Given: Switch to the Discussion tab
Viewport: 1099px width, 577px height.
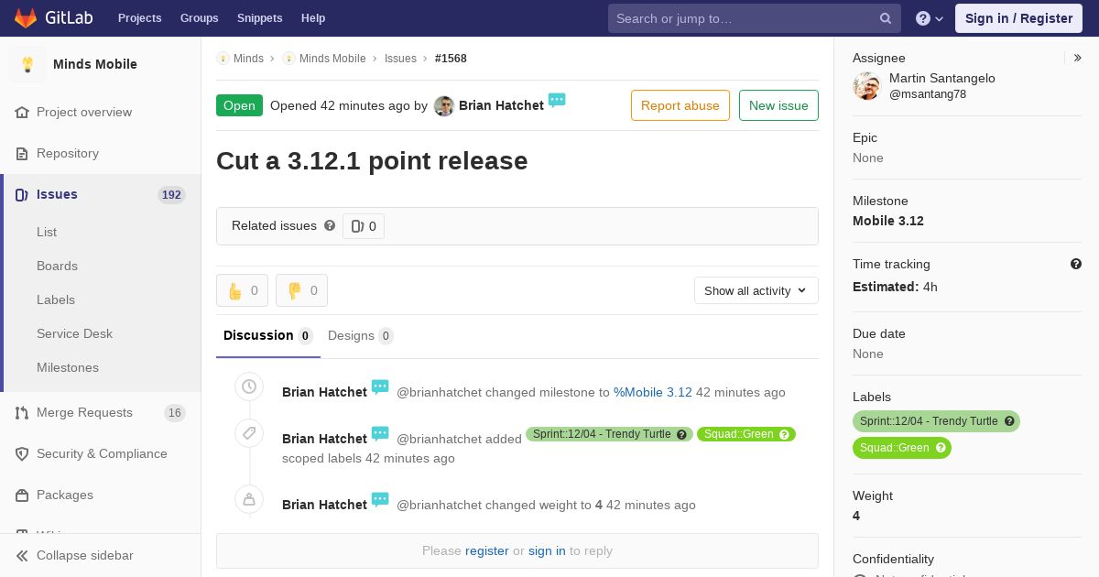Looking at the screenshot, I should click(x=268, y=335).
